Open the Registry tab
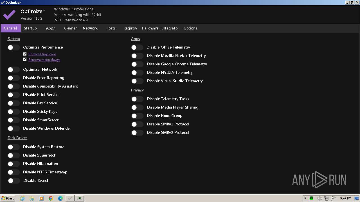 point(130,28)
